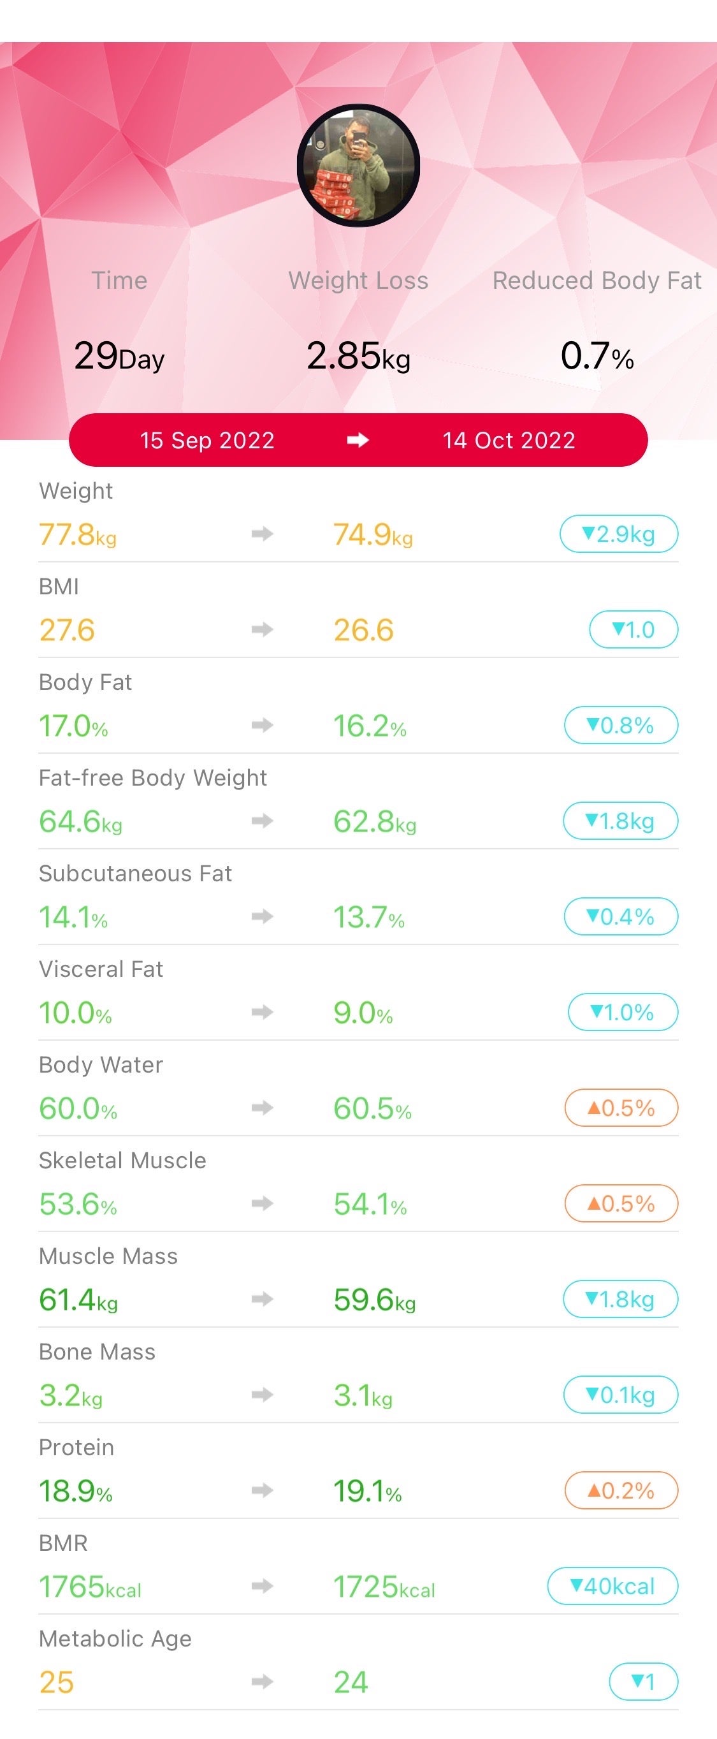
Task: Tap the Body Water up 0.5% badge
Action: pyautogui.click(x=621, y=1108)
